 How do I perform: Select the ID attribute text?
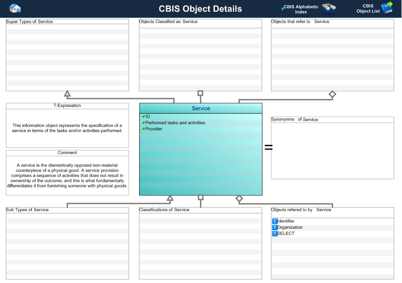point(148,117)
